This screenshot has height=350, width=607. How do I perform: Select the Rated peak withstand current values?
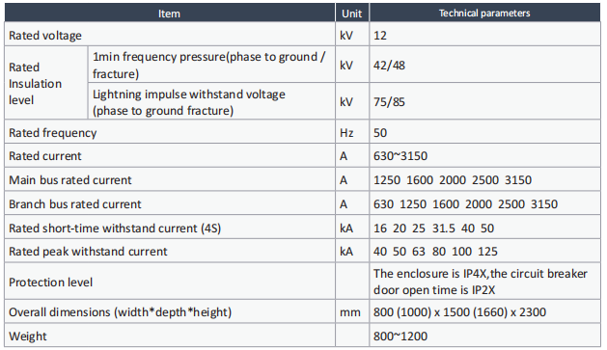pyautogui.click(x=435, y=252)
